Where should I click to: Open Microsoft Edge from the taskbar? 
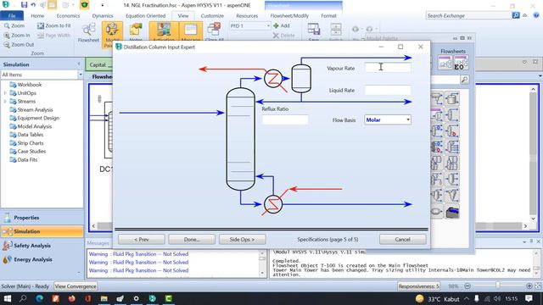coord(40,298)
